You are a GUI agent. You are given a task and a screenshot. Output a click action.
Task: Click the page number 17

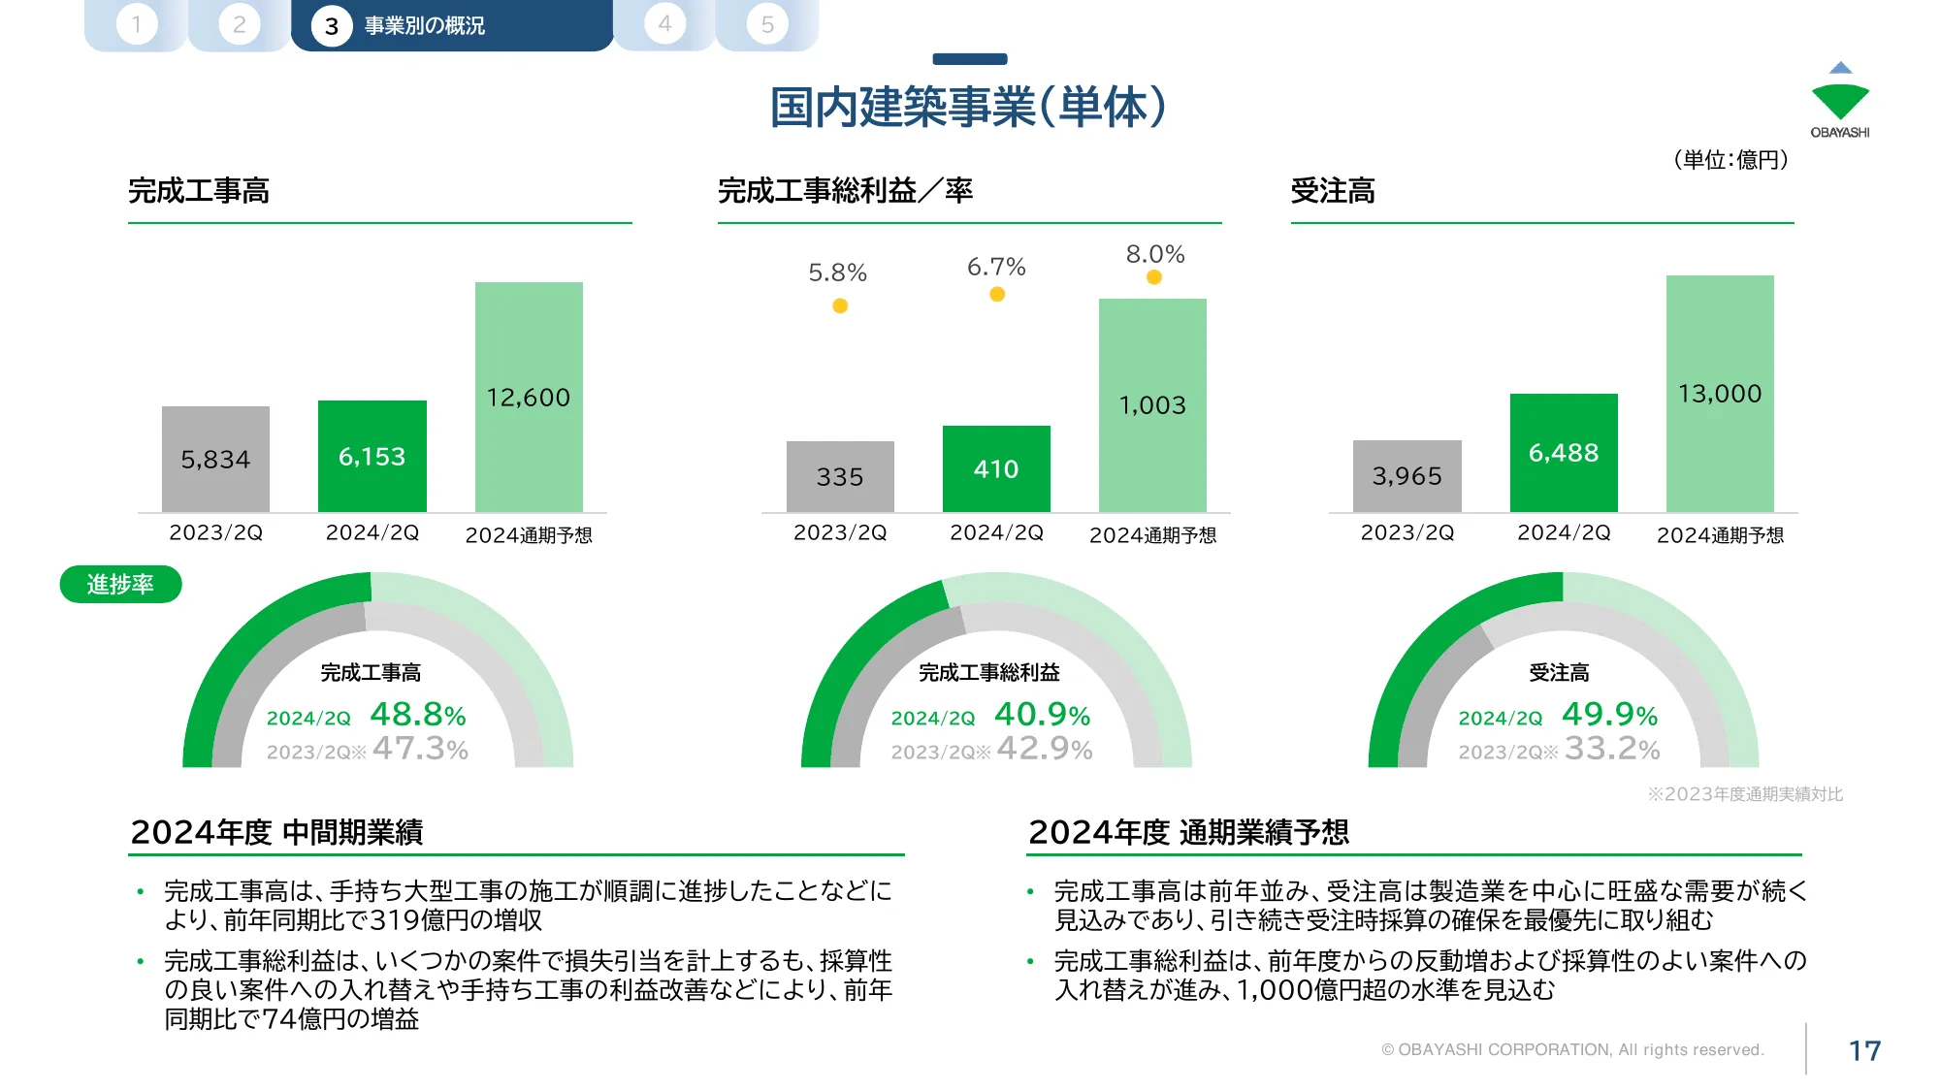point(1864,1050)
